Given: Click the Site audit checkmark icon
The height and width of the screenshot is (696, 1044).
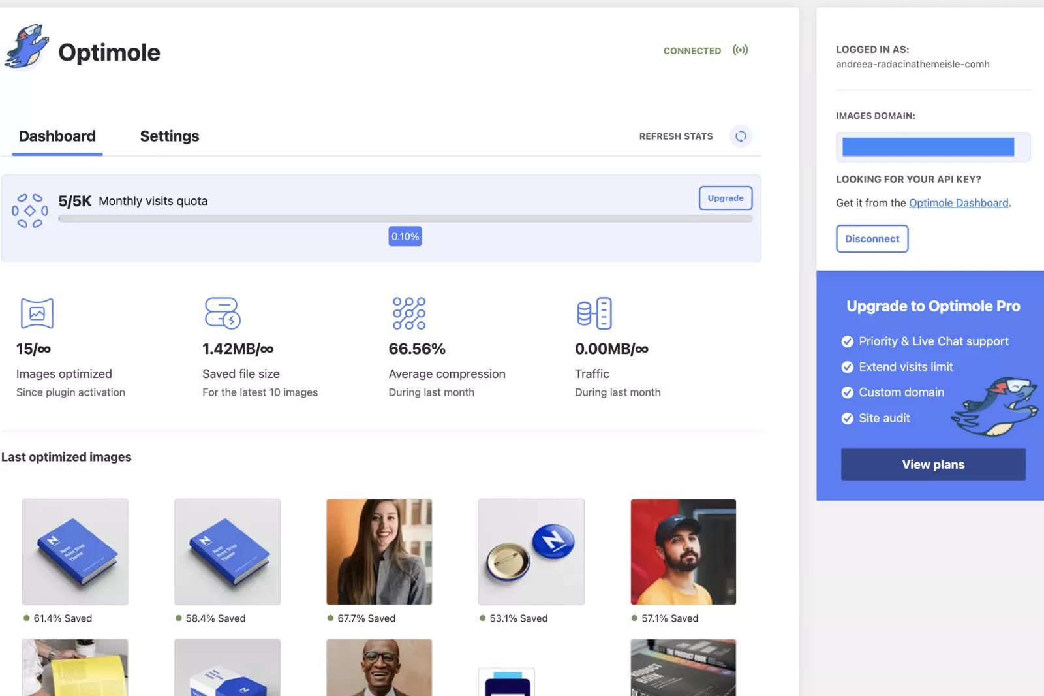Looking at the screenshot, I should point(848,419).
